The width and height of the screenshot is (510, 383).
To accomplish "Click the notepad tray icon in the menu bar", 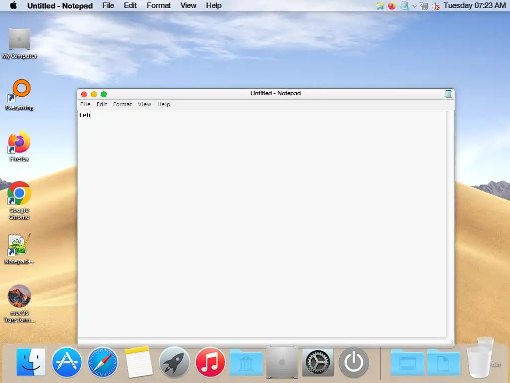I will point(404,5).
